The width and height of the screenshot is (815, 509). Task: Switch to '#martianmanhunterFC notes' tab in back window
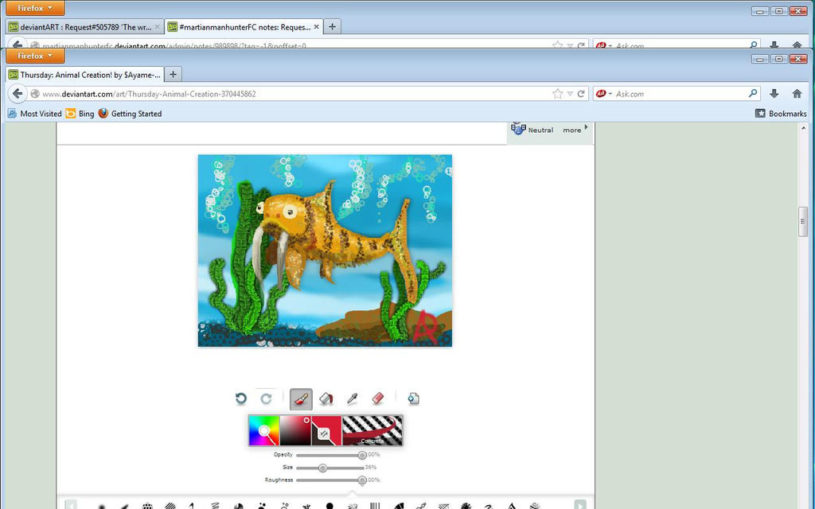click(x=244, y=26)
